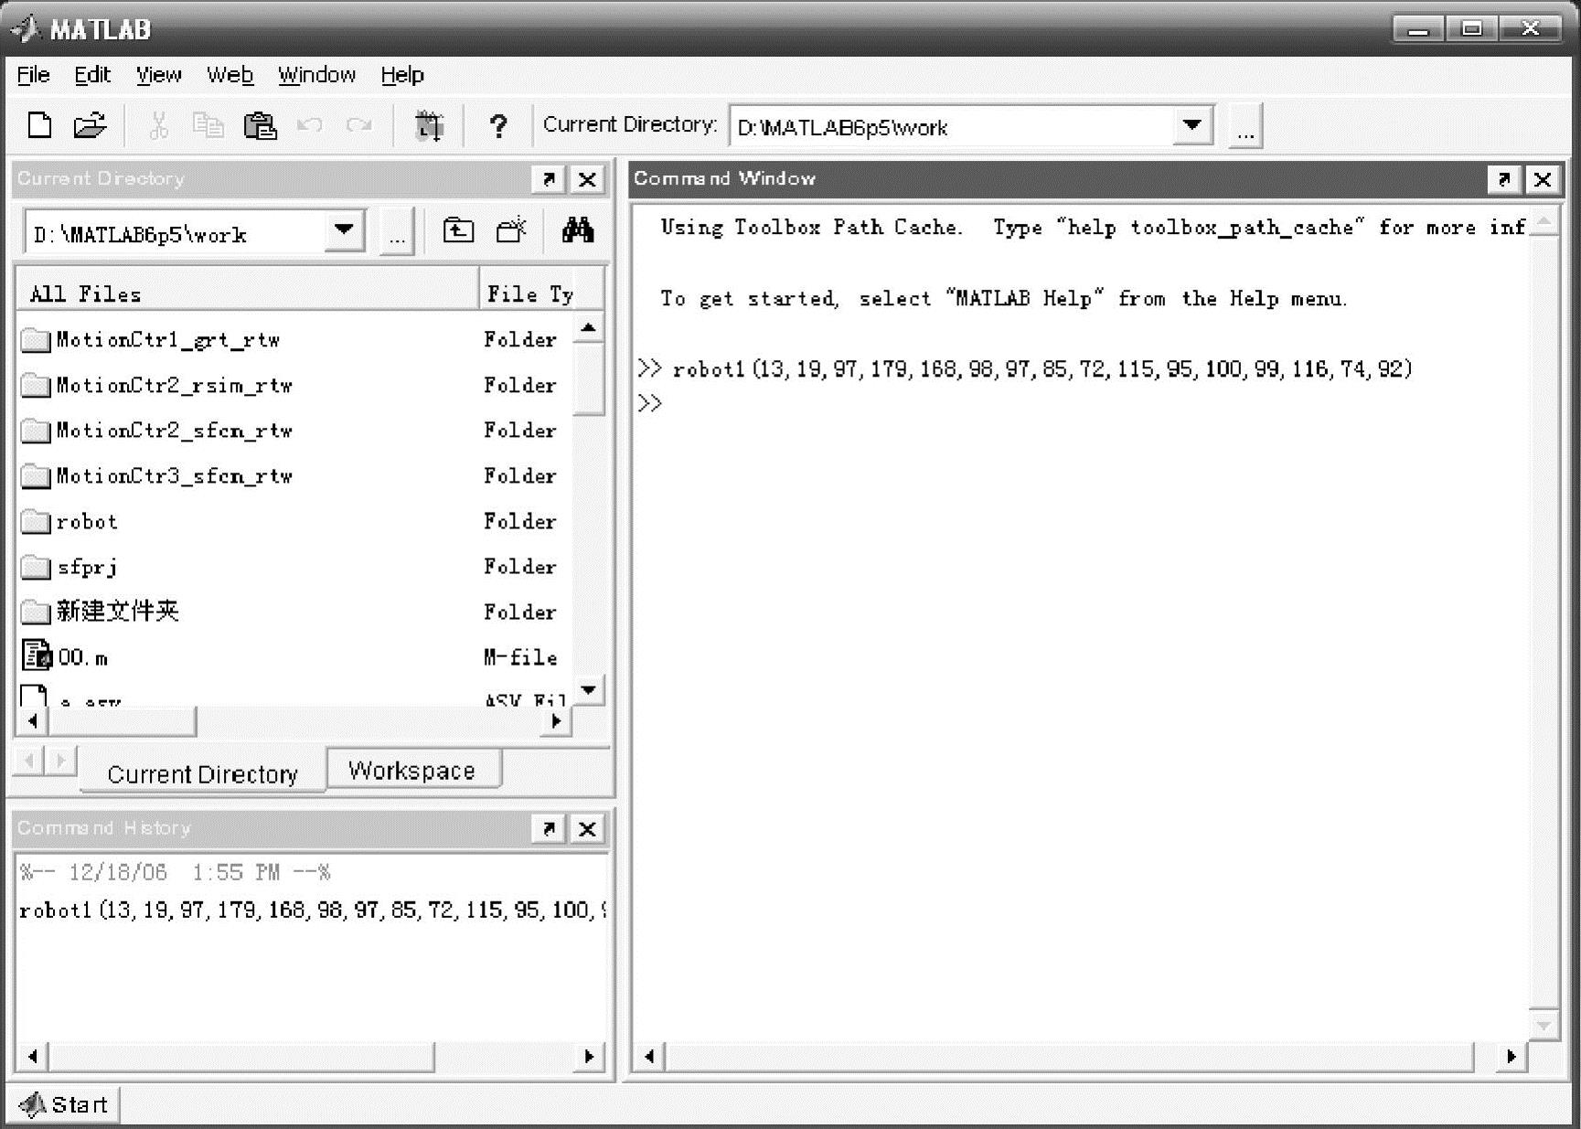Open the File menu
The height and width of the screenshot is (1129, 1581).
click(x=34, y=75)
